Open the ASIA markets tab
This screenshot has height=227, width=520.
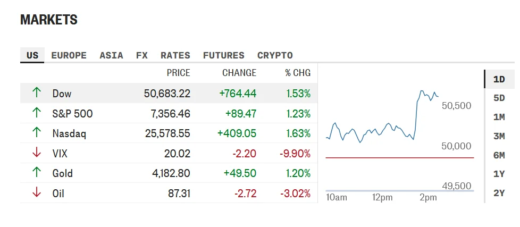tap(111, 55)
